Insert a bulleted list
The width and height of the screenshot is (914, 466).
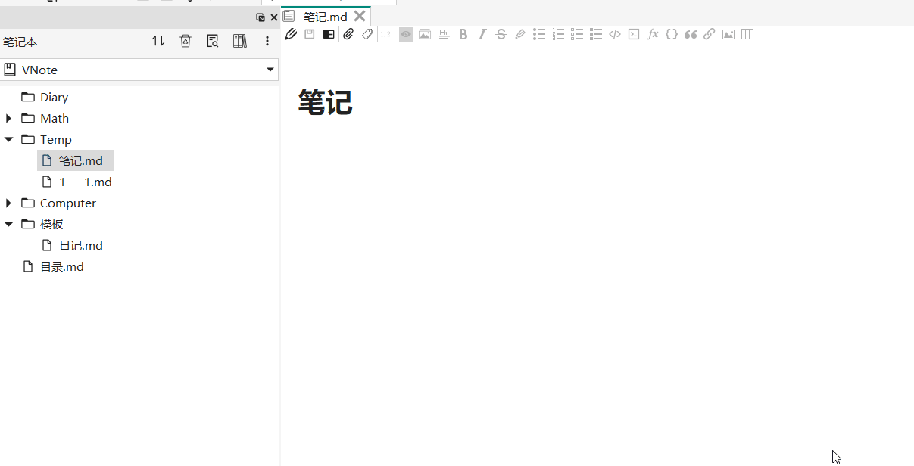[539, 34]
